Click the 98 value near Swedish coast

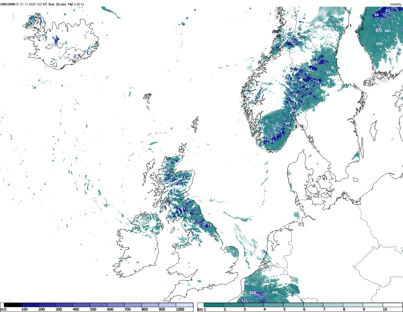point(328,73)
